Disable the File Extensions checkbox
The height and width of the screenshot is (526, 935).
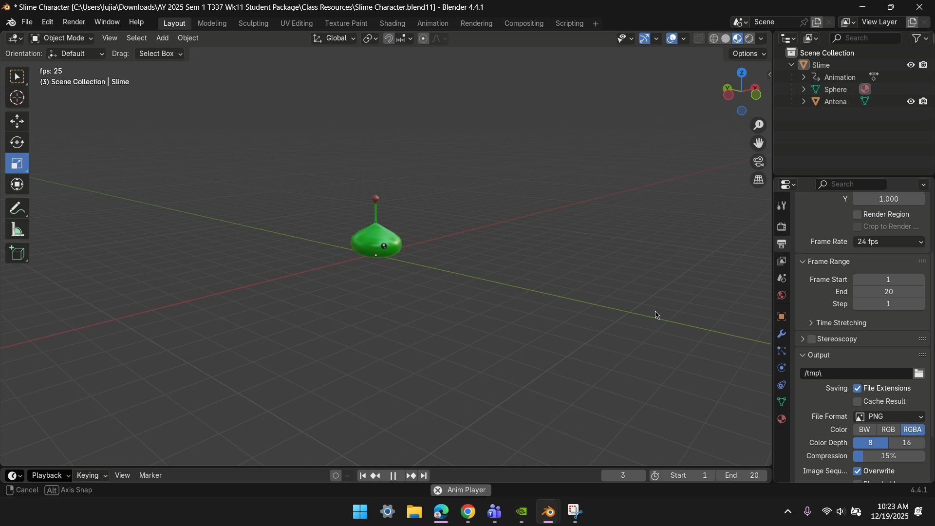pyautogui.click(x=858, y=389)
